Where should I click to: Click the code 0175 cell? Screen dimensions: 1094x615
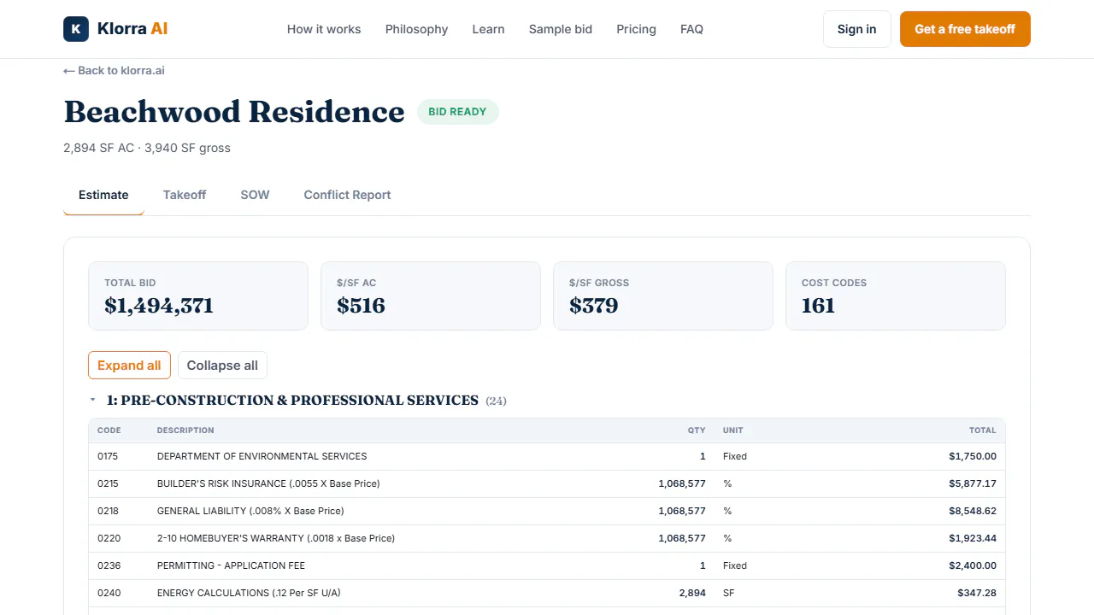click(108, 456)
